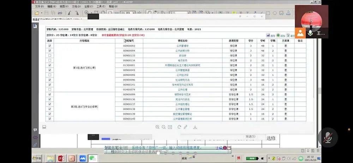This screenshot has width=353, height=163.
Task: Open the zoom percentage dropdown 164.06%
Action: tap(133, 13)
